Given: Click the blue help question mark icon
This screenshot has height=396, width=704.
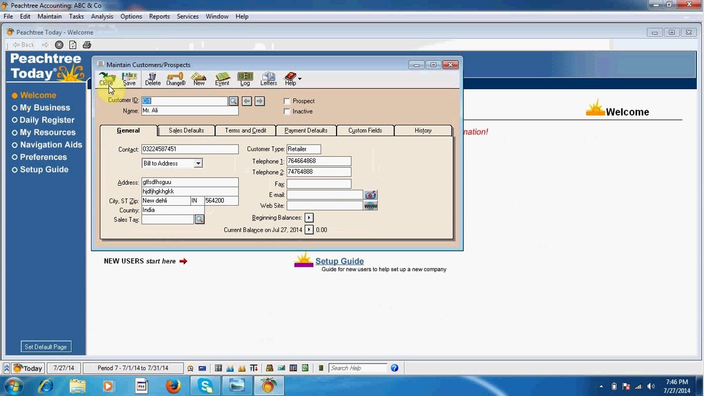Looking at the screenshot, I should click(394, 368).
